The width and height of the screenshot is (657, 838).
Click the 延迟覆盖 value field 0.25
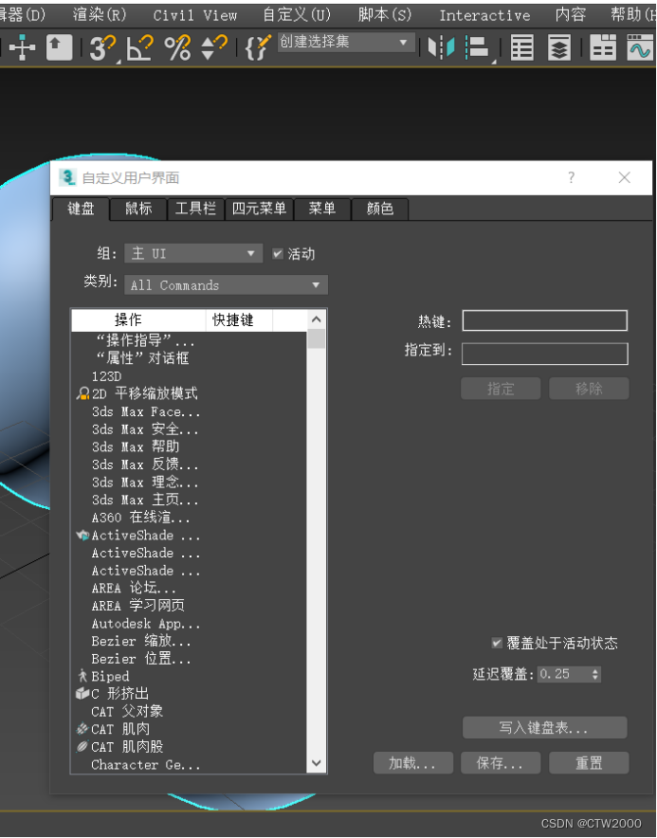(x=563, y=674)
